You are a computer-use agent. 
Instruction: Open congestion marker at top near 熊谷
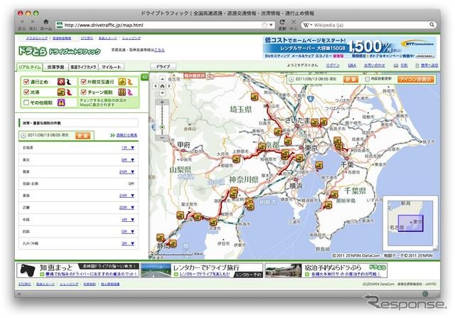(255, 96)
